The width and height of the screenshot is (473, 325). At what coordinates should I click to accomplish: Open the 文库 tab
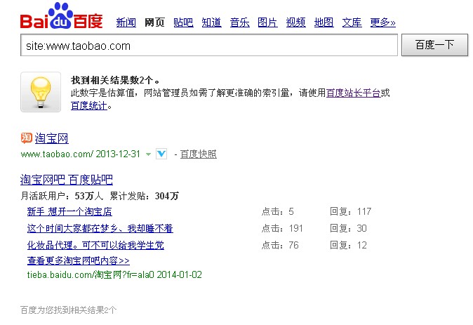[352, 22]
